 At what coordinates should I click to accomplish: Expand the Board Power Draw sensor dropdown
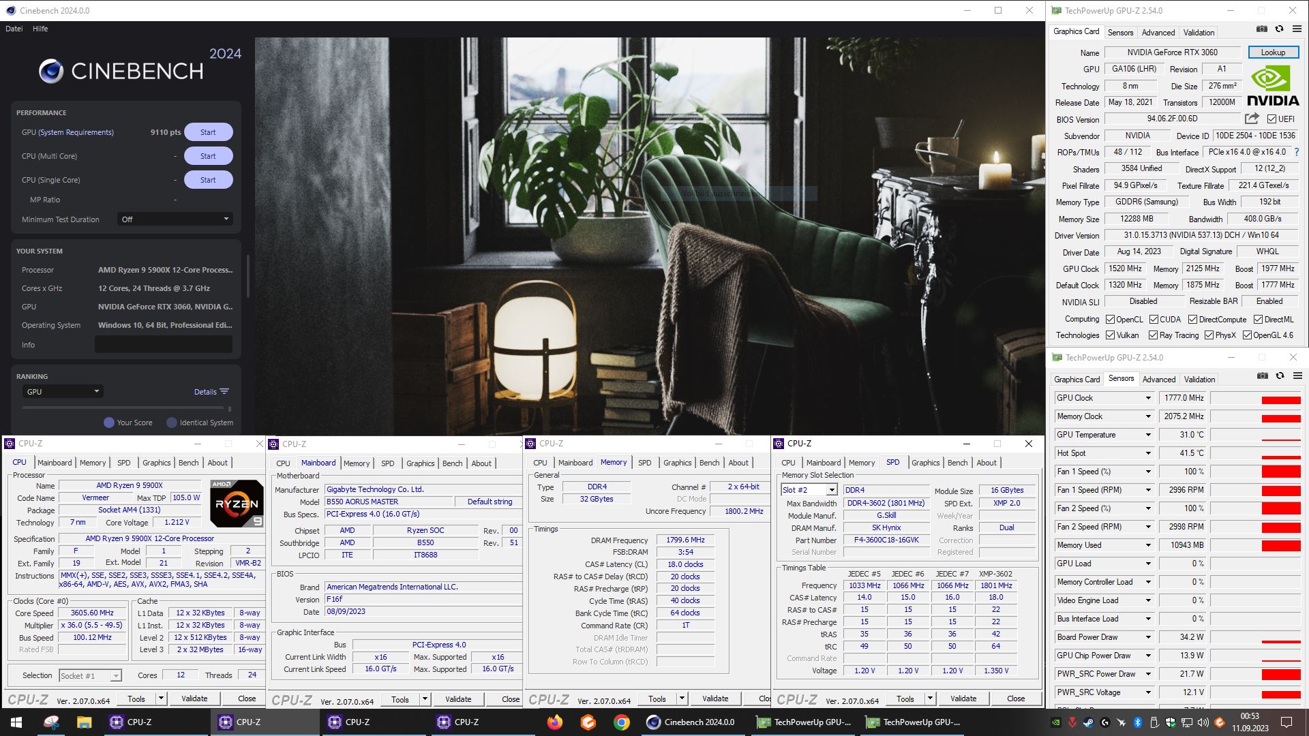point(1148,637)
